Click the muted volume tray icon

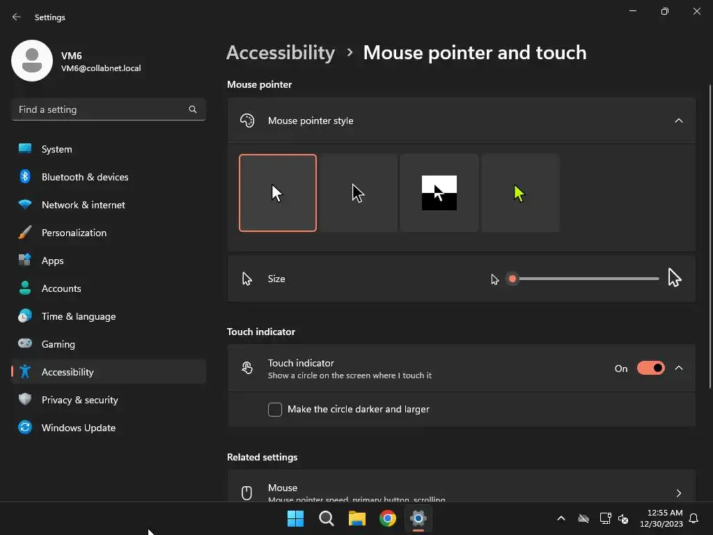[623, 518]
